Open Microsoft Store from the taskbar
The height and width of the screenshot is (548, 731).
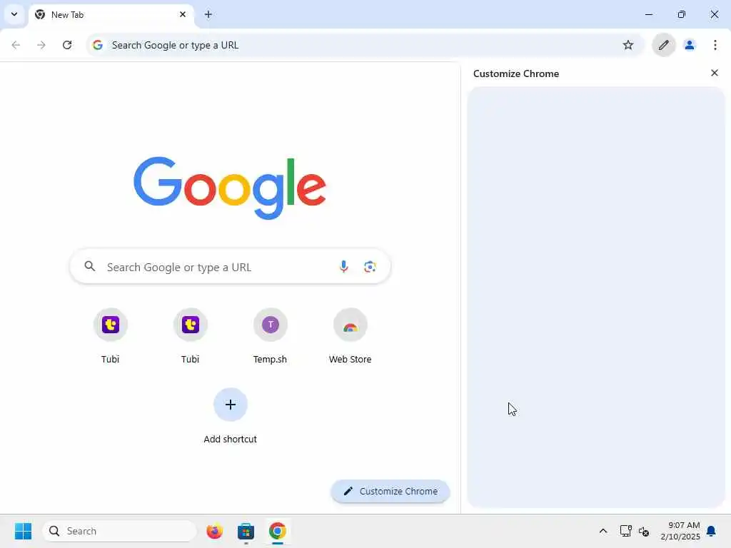(246, 531)
